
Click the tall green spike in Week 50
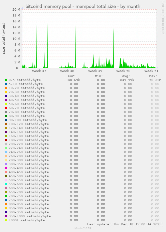click(x=114, y=49)
